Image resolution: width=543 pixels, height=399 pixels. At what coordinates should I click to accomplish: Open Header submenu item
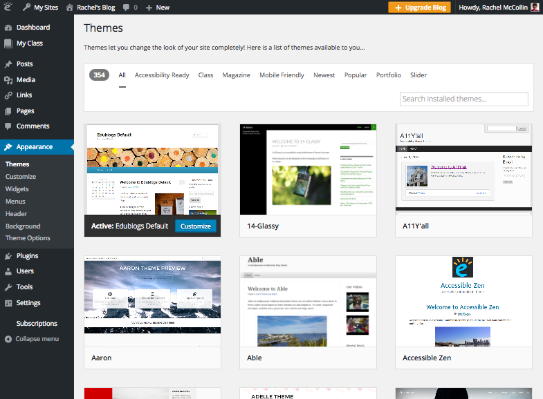(16, 214)
